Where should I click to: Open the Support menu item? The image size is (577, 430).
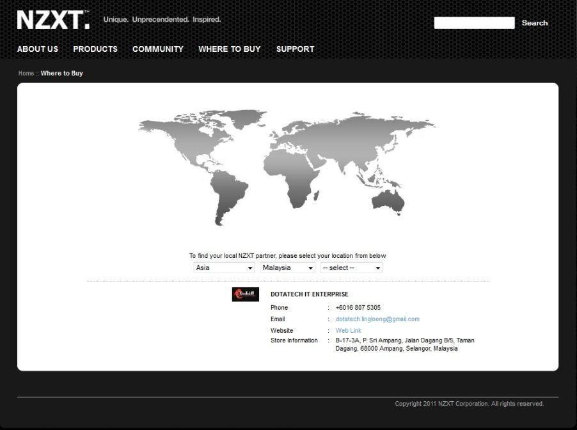point(295,49)
